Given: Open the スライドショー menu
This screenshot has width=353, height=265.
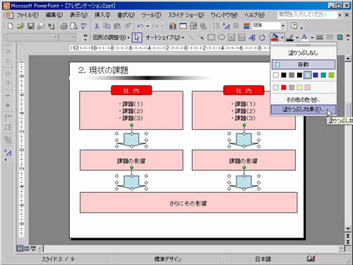Looking at the screenshot, I should [x=186, y=15].
